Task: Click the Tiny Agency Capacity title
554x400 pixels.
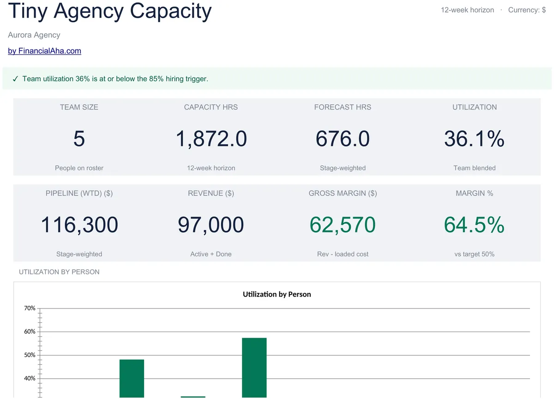Action: [110, 11]
